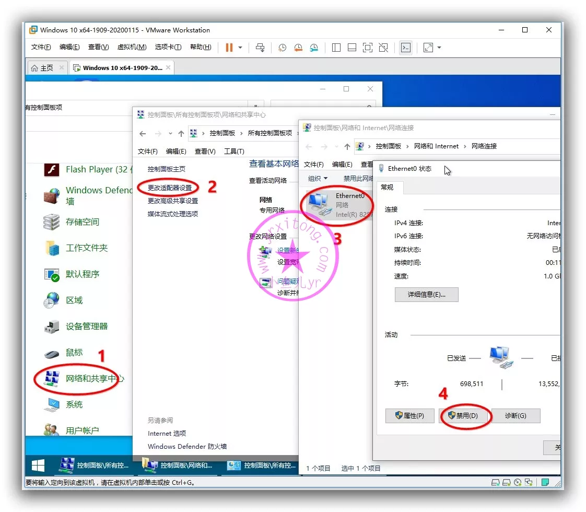Click 更改适配器设置 link
This screenshot has height=512, width=586.
coord(170,188)
